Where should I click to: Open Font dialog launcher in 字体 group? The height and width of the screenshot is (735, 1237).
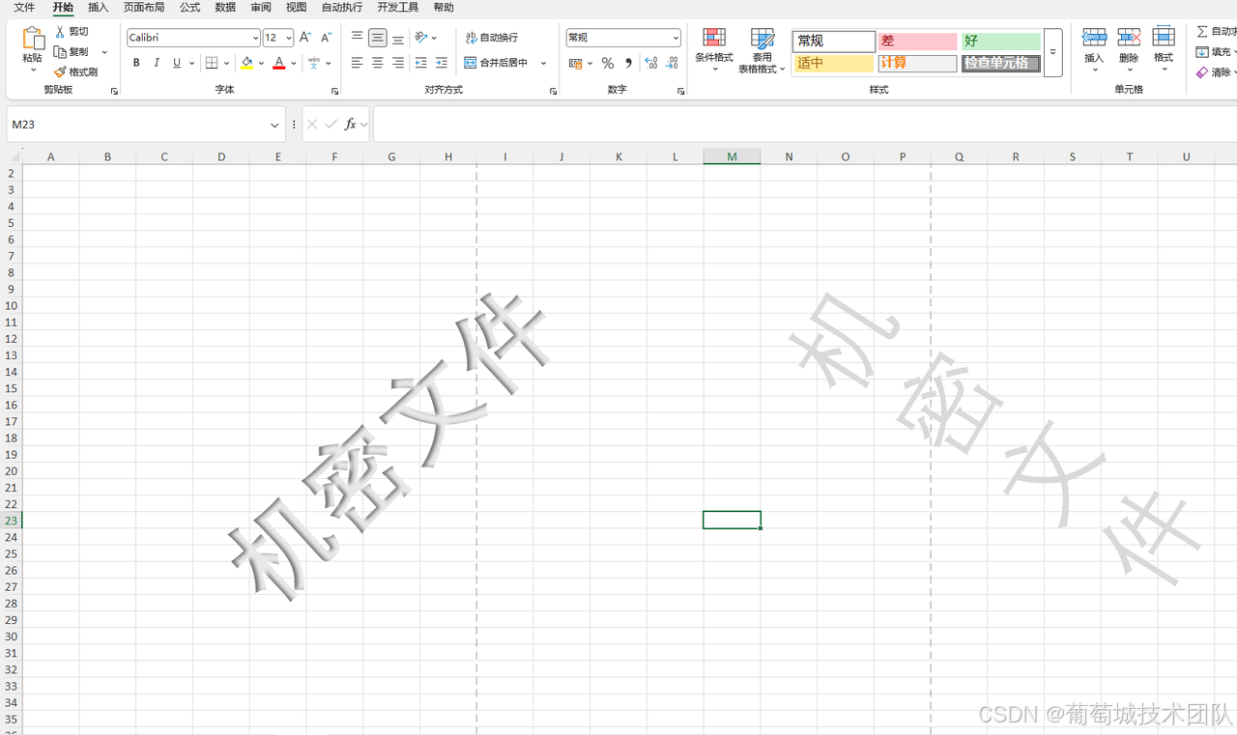click(x=335, y=91)
